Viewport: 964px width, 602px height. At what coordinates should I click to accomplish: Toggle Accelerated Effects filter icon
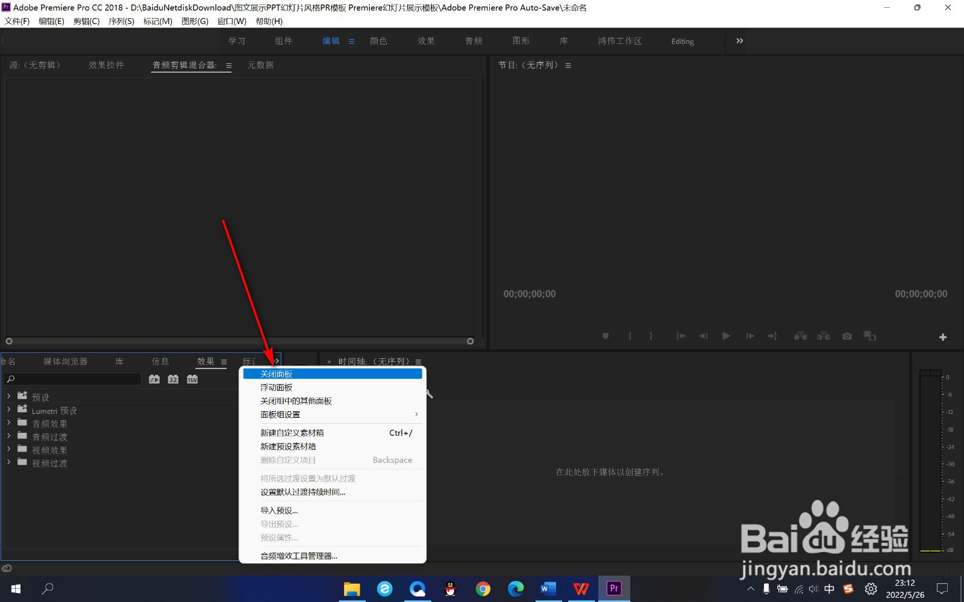[x=154, y=379]
